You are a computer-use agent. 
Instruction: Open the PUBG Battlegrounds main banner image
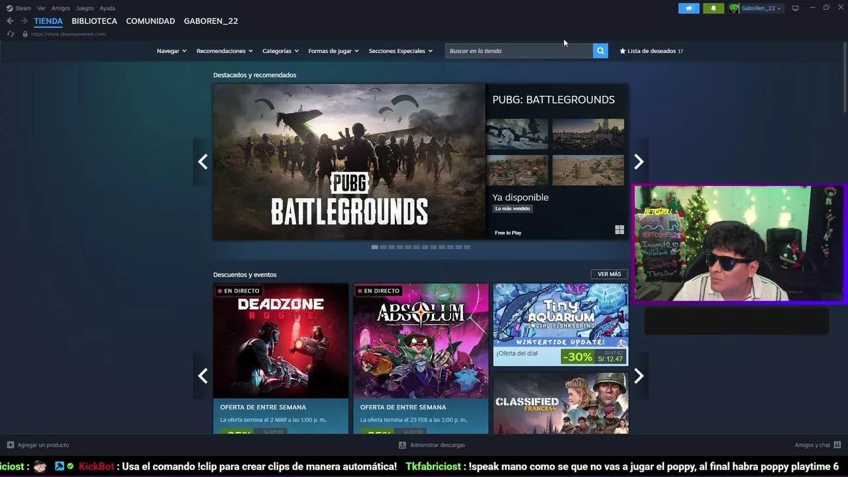pos(349,162)
